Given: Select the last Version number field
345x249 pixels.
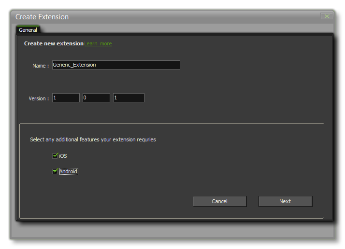Looking at the screenshot, I should (129, 98).
